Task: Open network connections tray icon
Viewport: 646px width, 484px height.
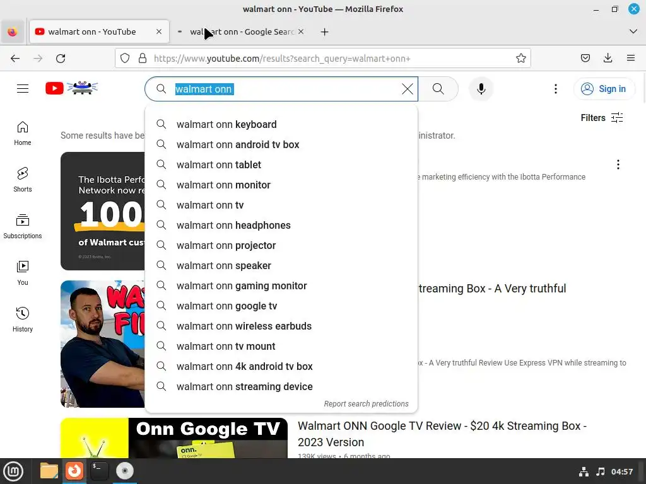Action: coord(584,471)
